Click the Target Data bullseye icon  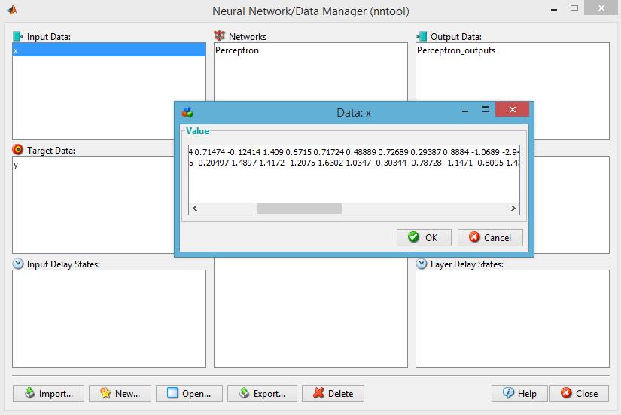click(x=18, y=150)
